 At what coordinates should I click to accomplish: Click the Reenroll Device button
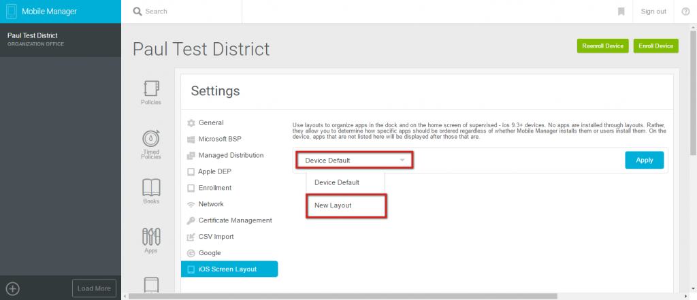pyautogui.click(x=603, y=46)
